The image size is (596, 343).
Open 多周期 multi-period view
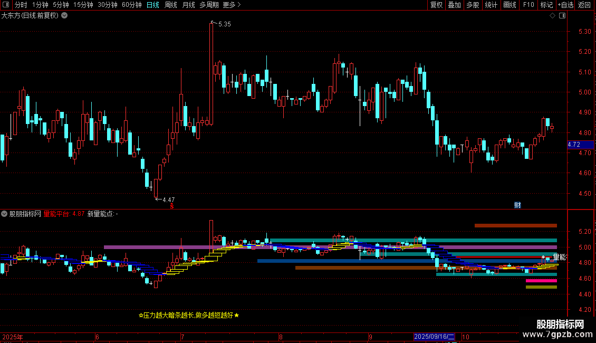[x=209, y=5]
